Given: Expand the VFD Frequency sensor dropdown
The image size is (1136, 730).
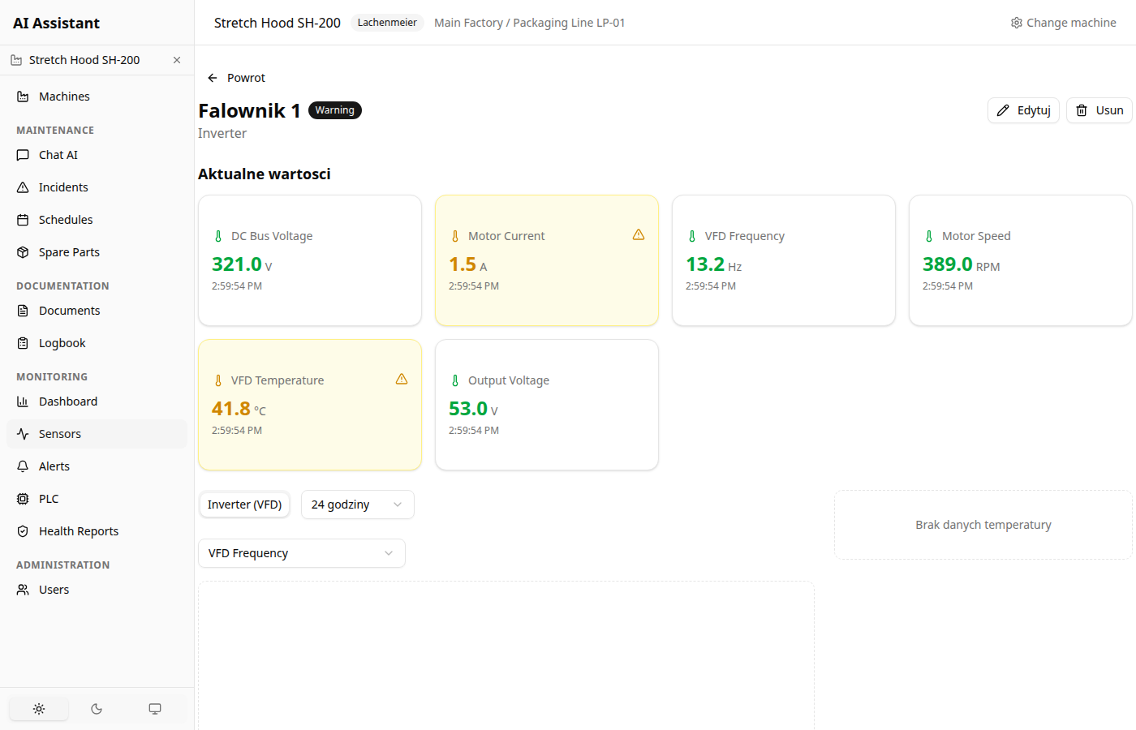Looking at the screenshot, I should (x=301, y=552).
